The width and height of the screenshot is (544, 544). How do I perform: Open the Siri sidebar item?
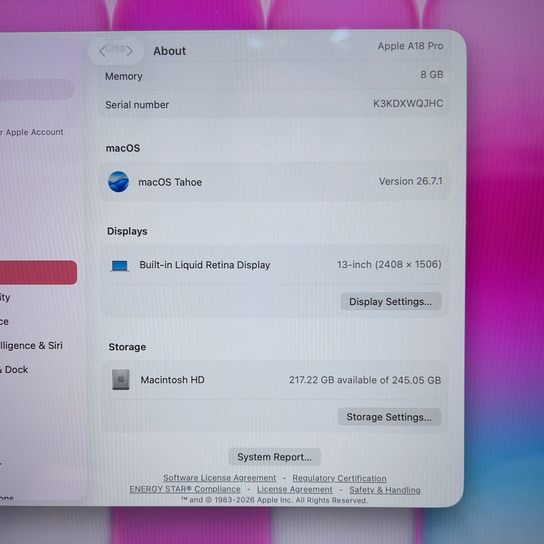[x=31, y=345]
